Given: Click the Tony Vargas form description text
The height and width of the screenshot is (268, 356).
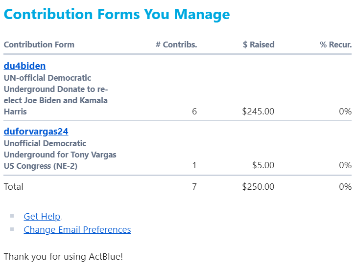Looking at the screenshot, I should pos(60,155).
